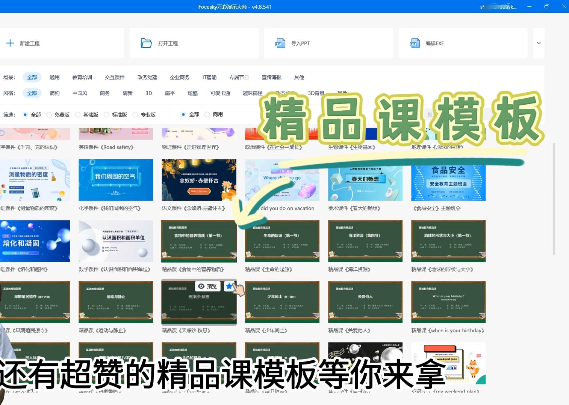Click the preview eye button on 天净沙·秋思
The image size is (569, 405).
click(x=208, y=286)
